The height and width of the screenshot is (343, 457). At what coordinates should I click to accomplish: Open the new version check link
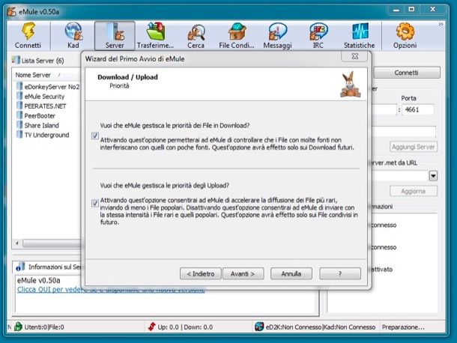[111, 290]
